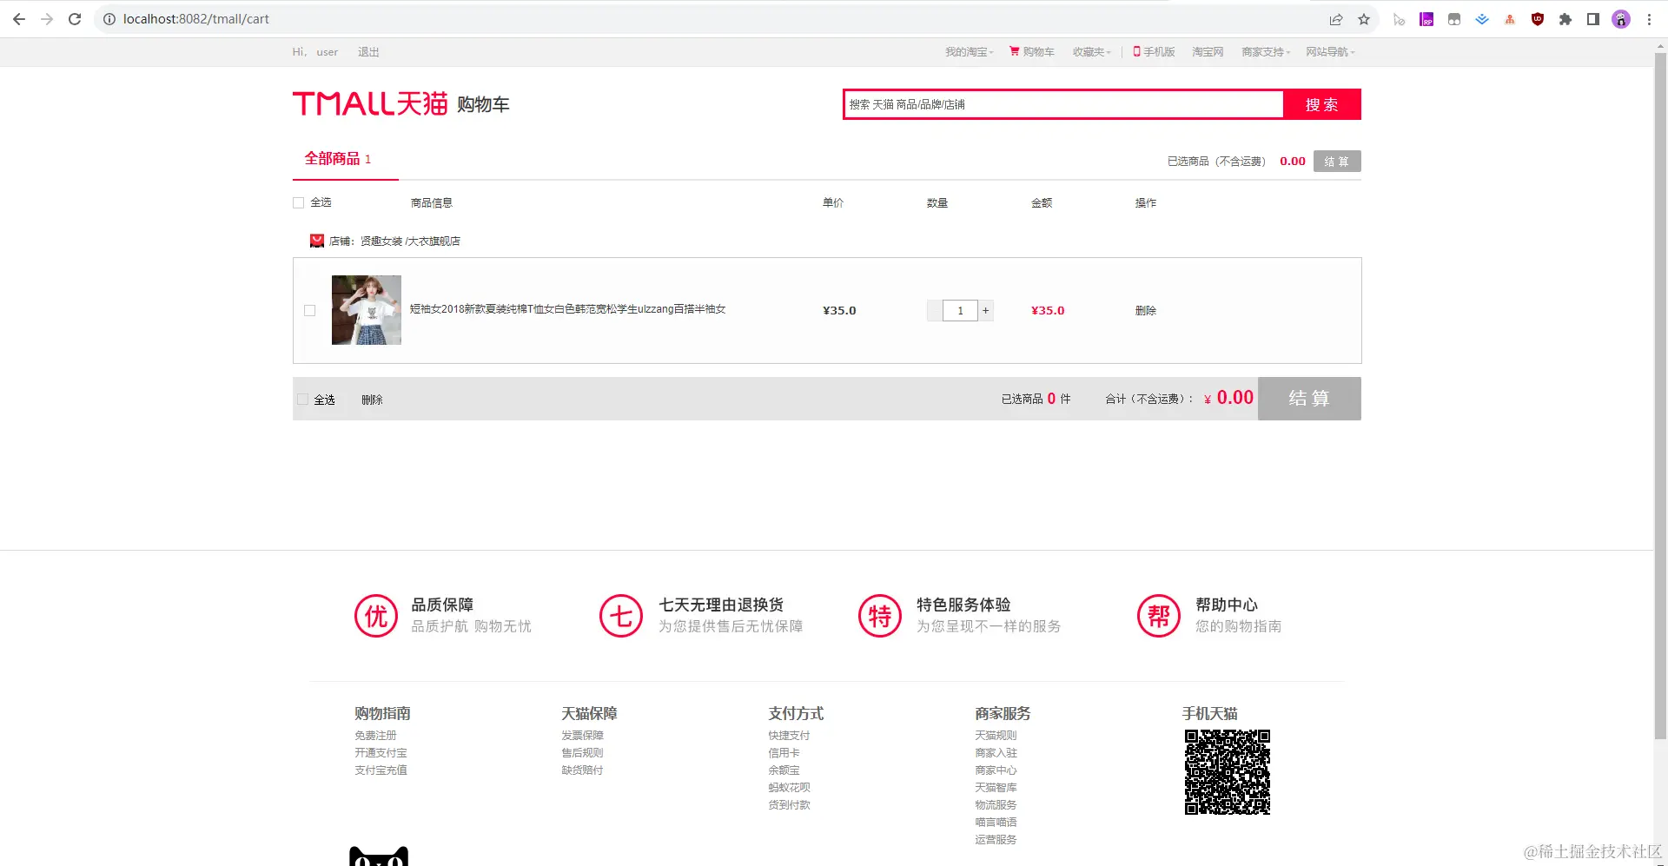This screenshot has width=1668, height=866.
Task: Expand the 网站导航 dropdown
Action: pos(1330,52)
